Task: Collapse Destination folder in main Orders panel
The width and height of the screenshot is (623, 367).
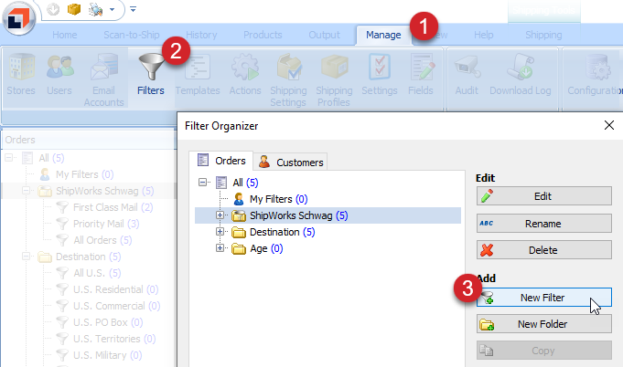Action: pos(26,257)
